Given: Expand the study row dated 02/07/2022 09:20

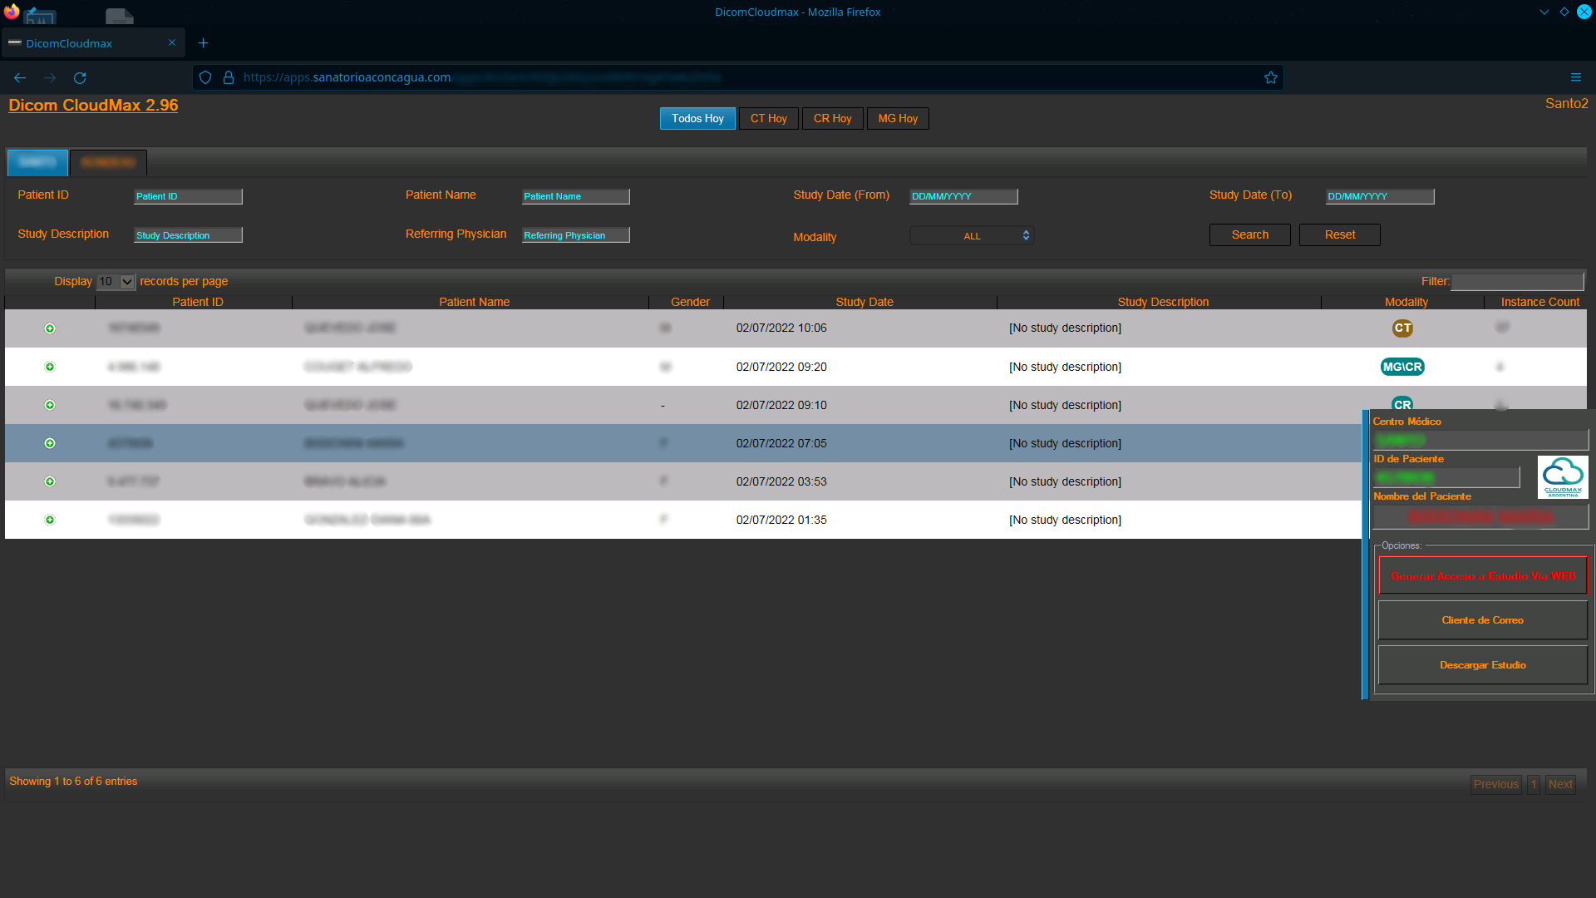Looking at the screenshot, I should (x=50, y=367).
